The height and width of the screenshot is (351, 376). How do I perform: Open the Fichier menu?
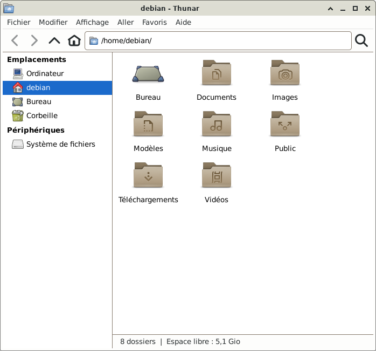[19, 22]
